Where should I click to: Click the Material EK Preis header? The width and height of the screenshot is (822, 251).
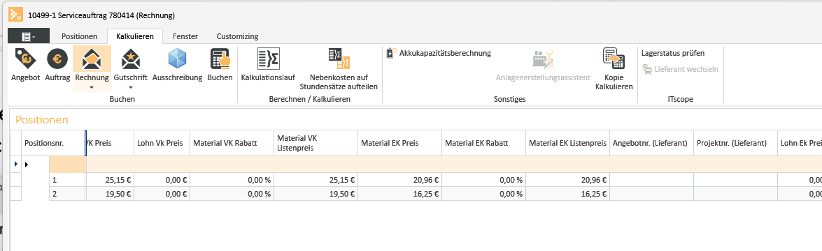click(399, 143)
